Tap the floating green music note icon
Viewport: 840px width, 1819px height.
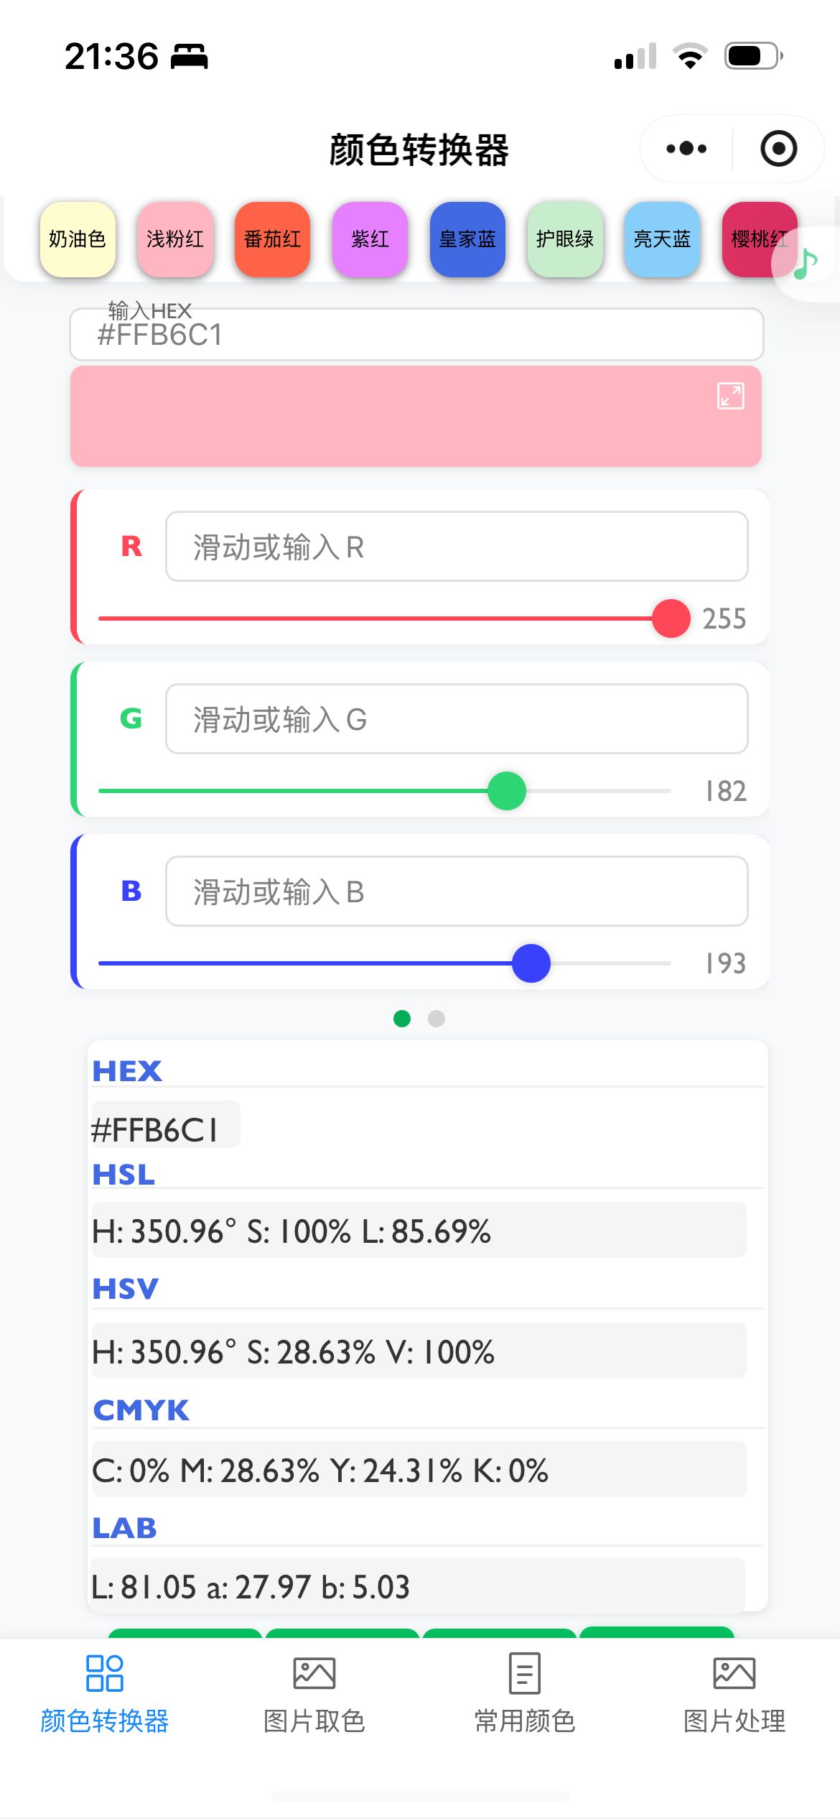coord(806,264)
